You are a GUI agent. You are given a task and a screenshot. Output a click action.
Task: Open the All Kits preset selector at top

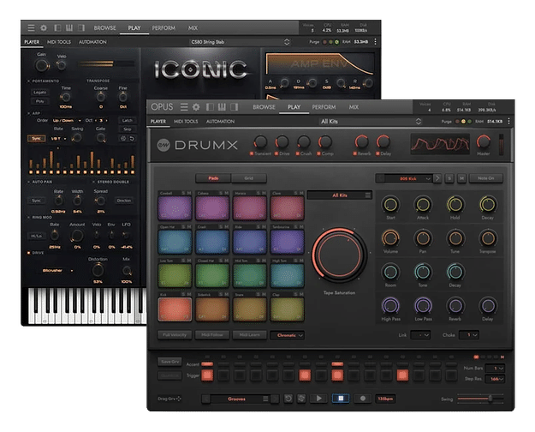pyautogui.click(x=371, y=122)
